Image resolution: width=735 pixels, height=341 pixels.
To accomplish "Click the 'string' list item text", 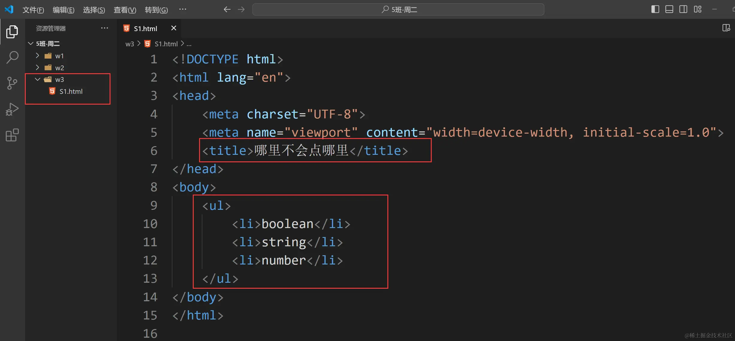I will coord(284,242).
